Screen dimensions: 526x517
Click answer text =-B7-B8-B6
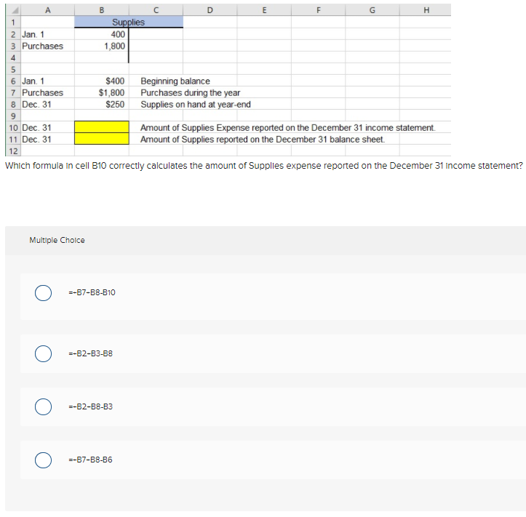[x=90, y=460]
